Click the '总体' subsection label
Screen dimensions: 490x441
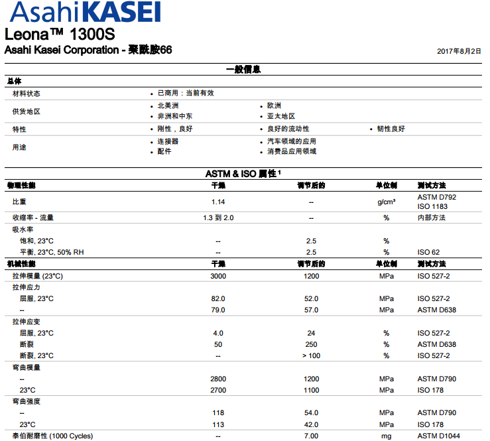(14, 82)
